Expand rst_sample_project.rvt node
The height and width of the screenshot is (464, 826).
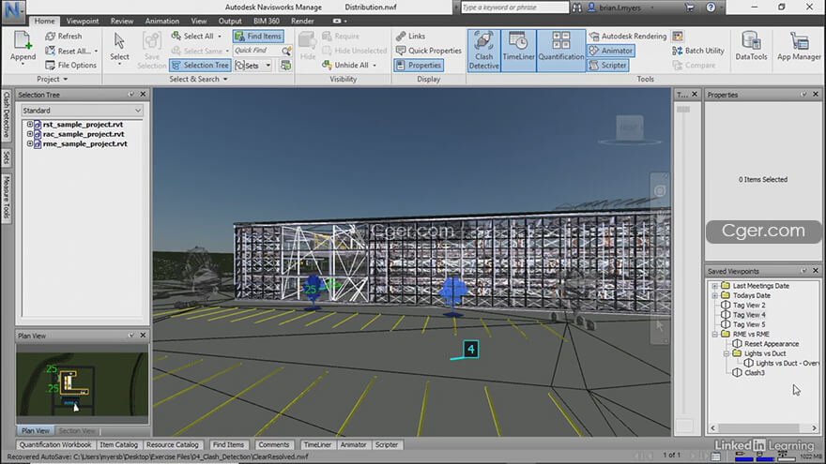pos(30,124)
